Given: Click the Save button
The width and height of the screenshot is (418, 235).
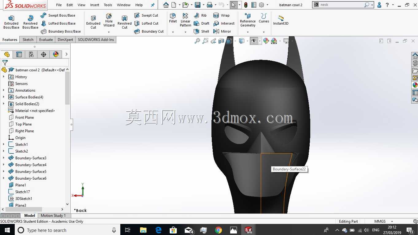Looking at the screenshot, I should [198, 5].
